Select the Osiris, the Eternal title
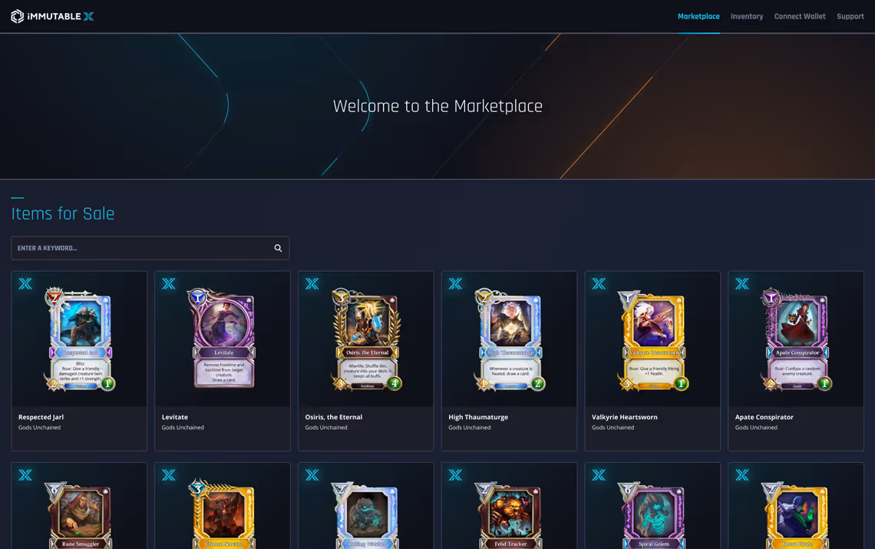 point(334,417)
